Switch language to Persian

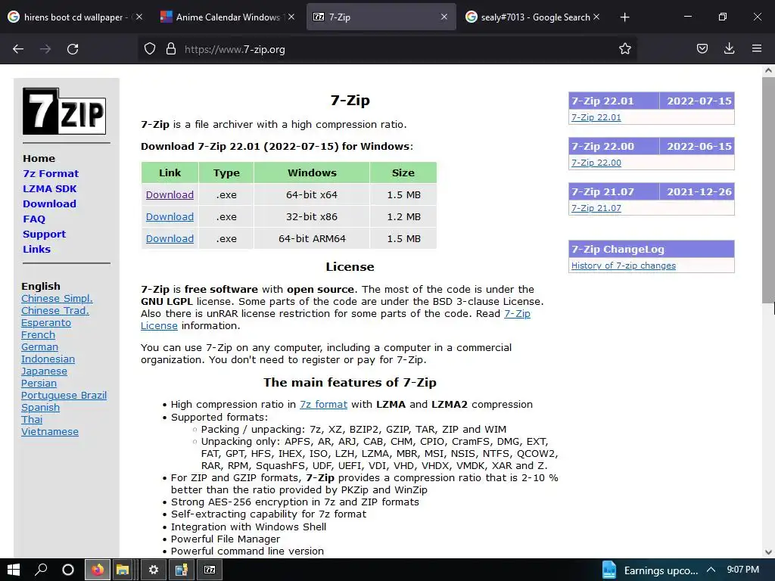click(39, 383)
